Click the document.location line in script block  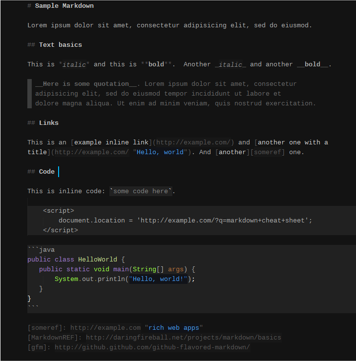[185, 221]
